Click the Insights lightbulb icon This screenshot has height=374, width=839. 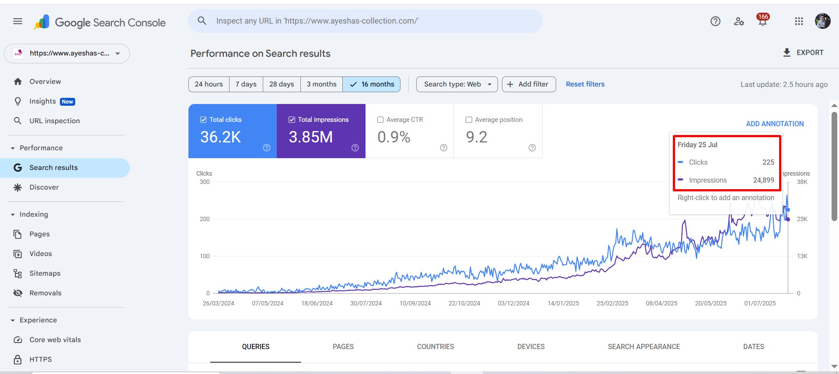[x=17, y=101]
